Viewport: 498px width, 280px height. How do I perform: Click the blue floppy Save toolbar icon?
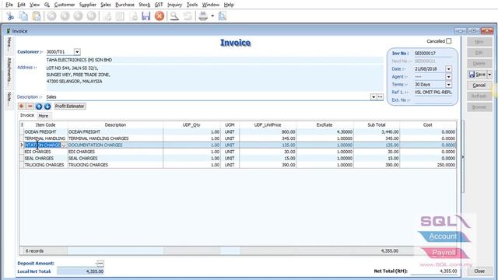(146, 16)
